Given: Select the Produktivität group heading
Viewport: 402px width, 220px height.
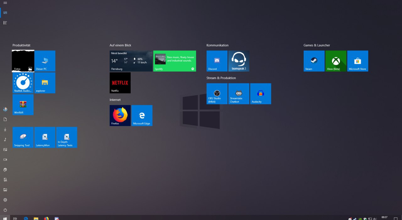Looking at the screenshot, I should pyautogui.click(x=21, y=45).
